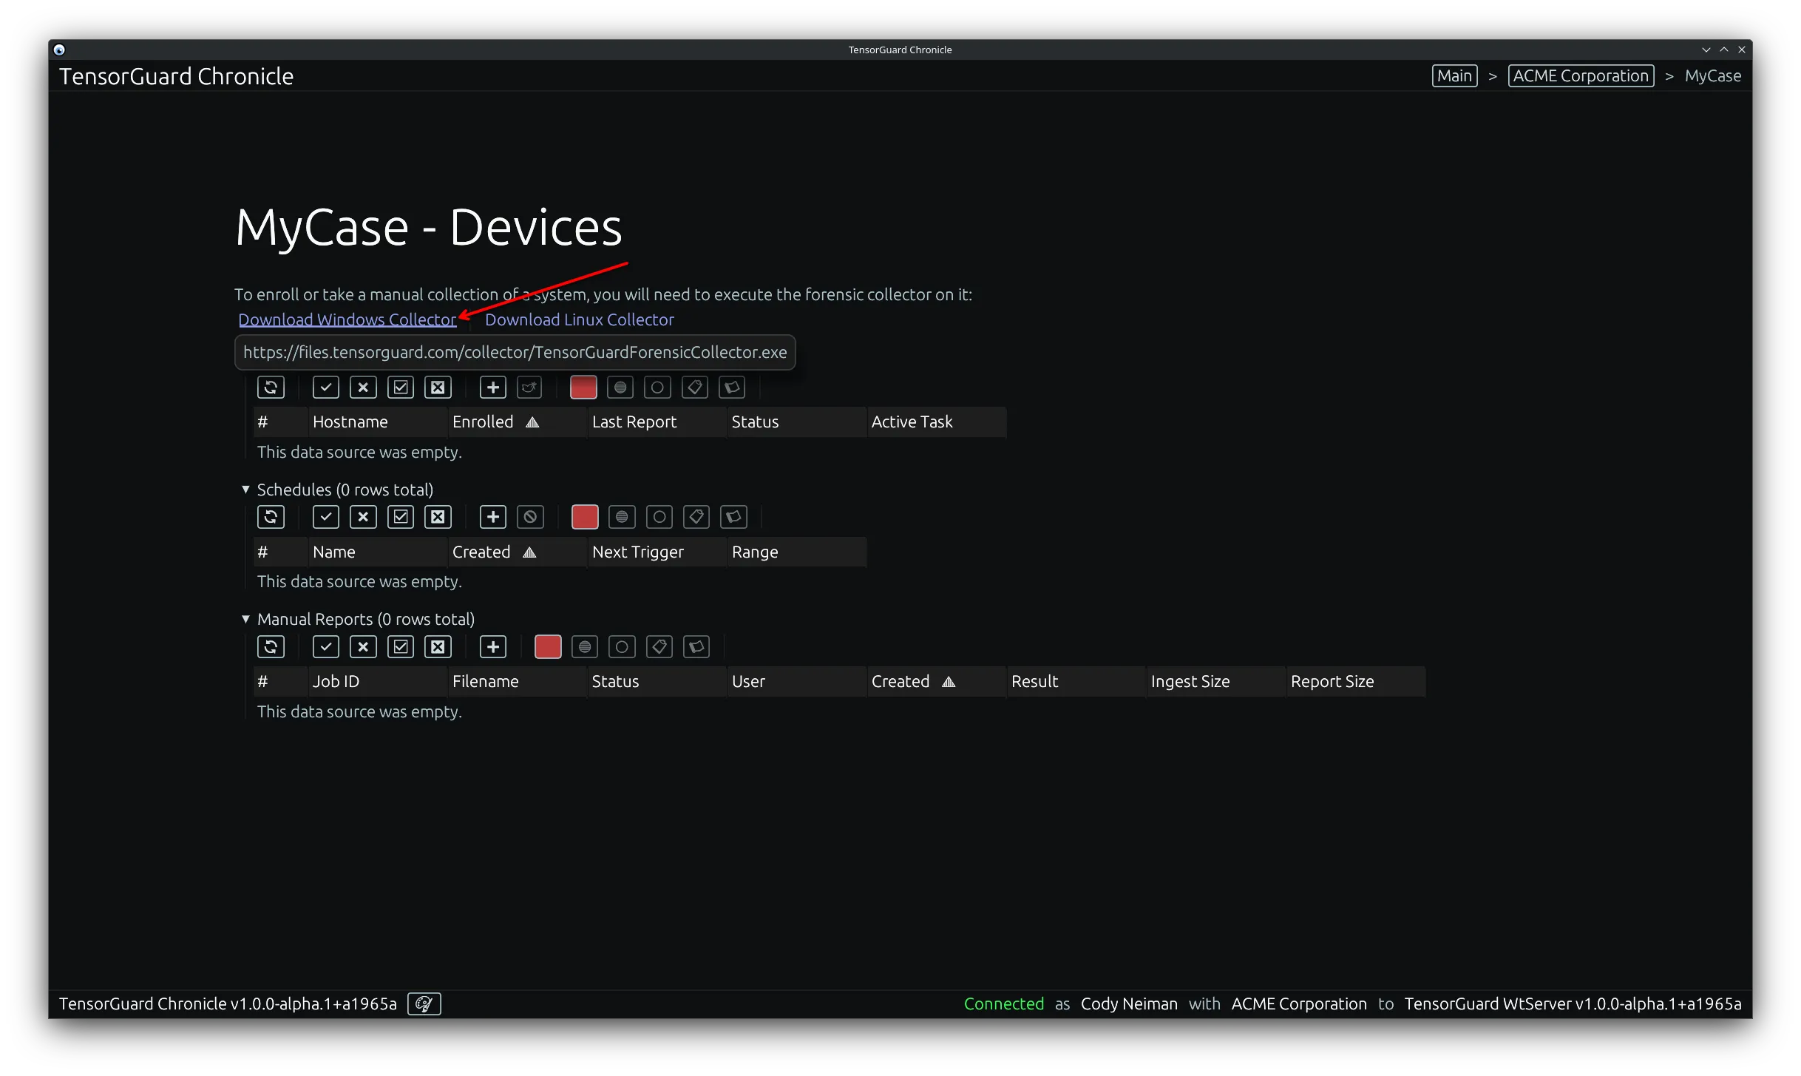Click the red color swatch in Devices toolbar
The width and height of the screenshot is (1801, 1076).
coord(583,387)
